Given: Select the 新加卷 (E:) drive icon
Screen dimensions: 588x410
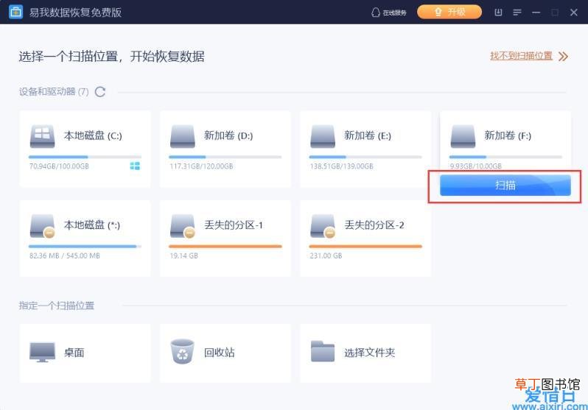Looking at the screenshot, I should [x=323, y=136].
